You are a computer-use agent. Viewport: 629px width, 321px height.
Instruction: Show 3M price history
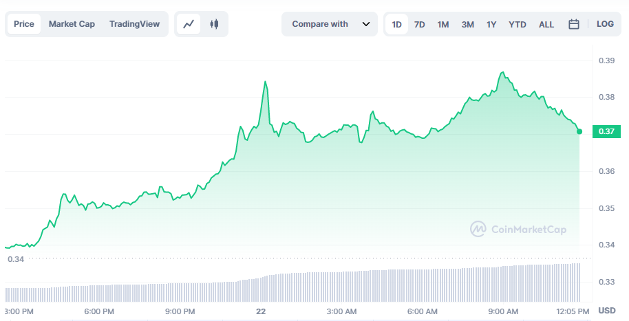(x=467, y=24)
